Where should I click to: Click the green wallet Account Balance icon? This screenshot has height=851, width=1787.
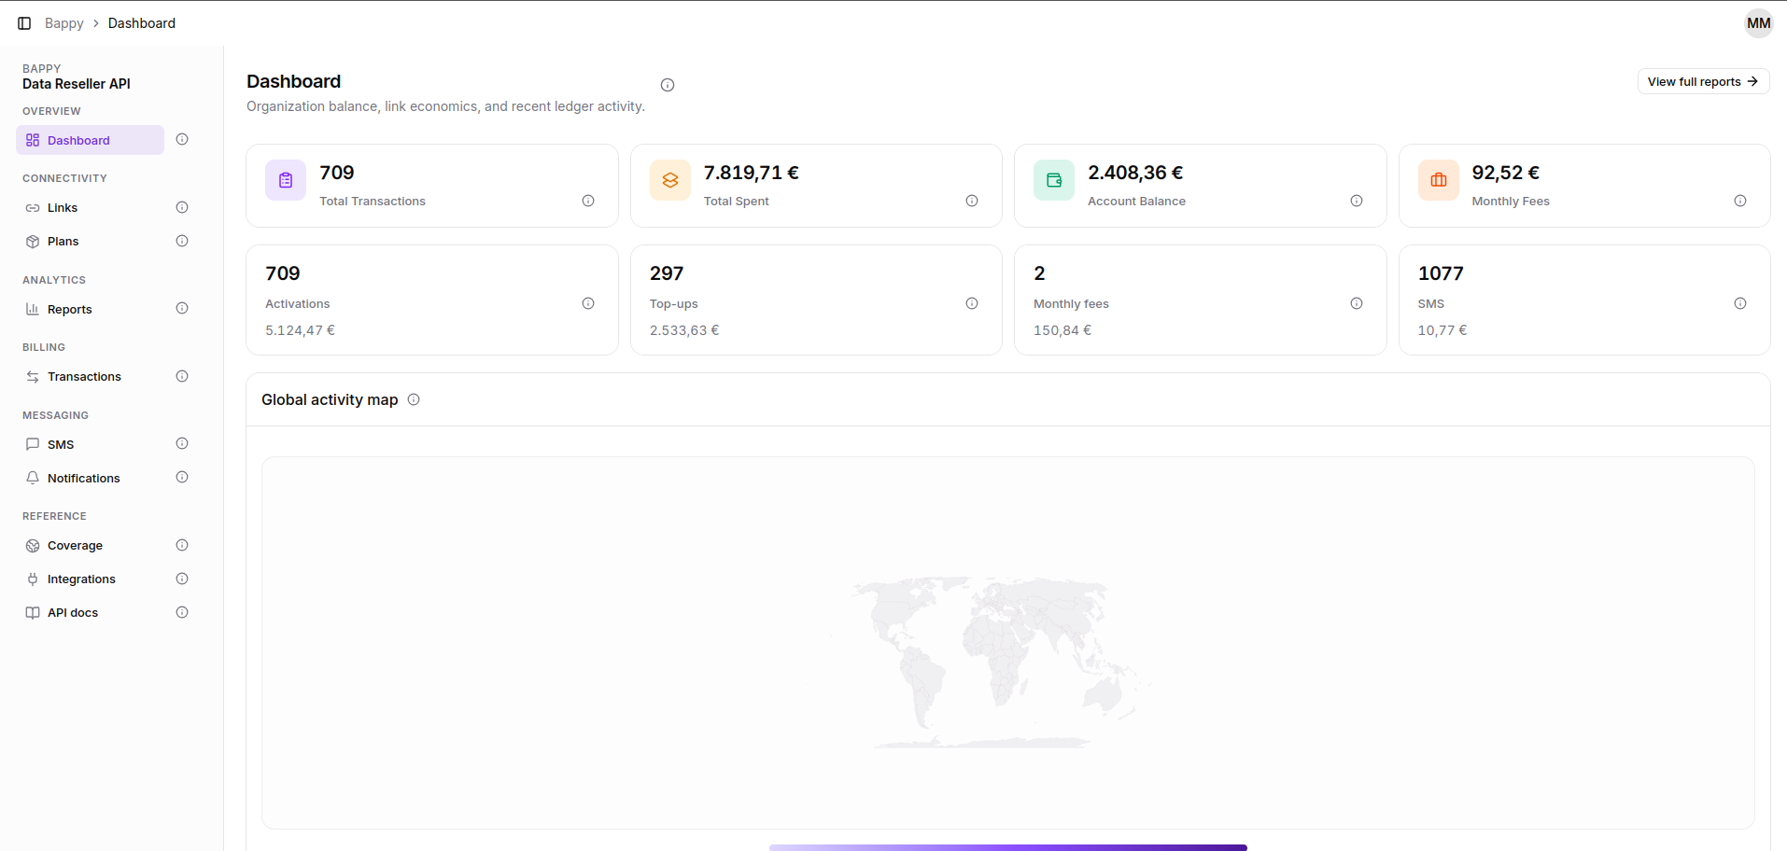pyautogui.click(x=1054, y=180)
